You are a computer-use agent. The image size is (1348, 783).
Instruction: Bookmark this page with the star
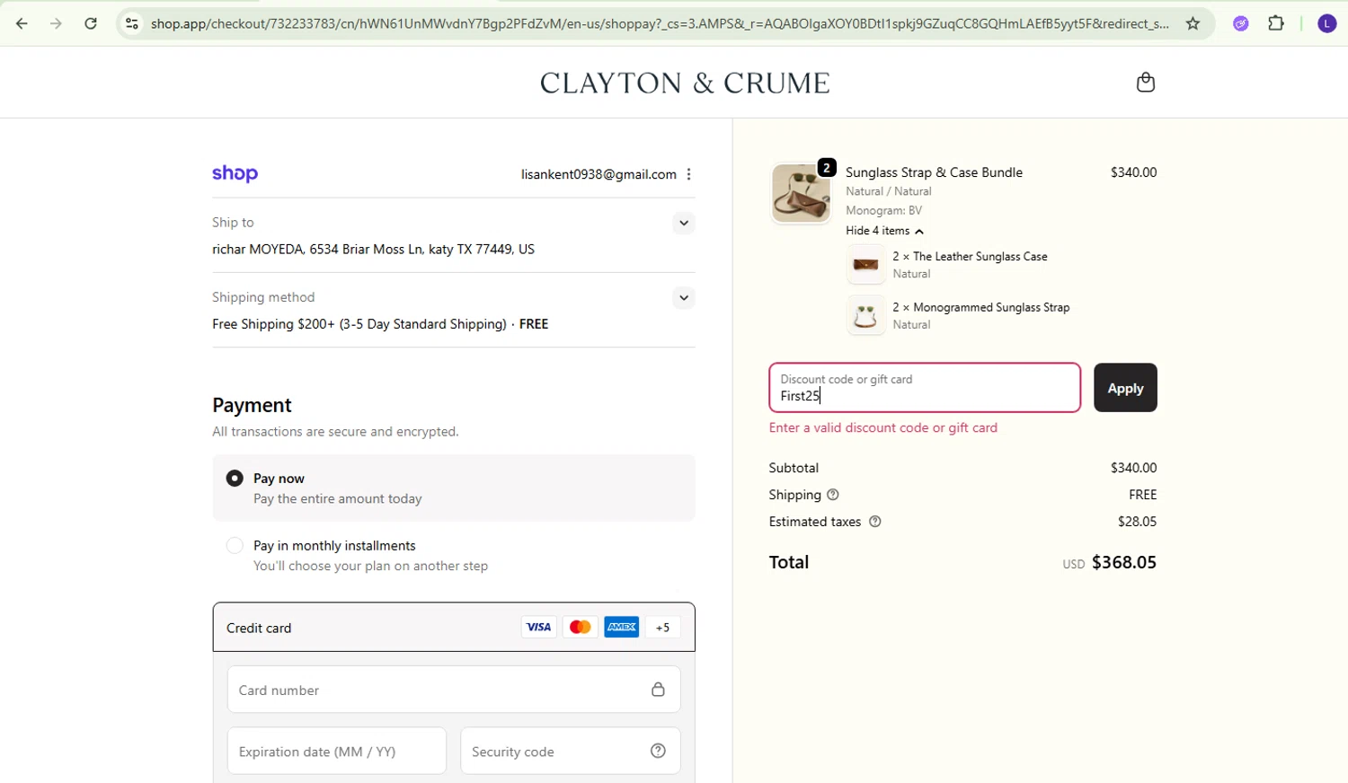[x=1193, y=24]
